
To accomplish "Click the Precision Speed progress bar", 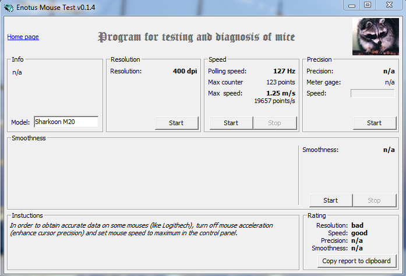I will 373,93.
